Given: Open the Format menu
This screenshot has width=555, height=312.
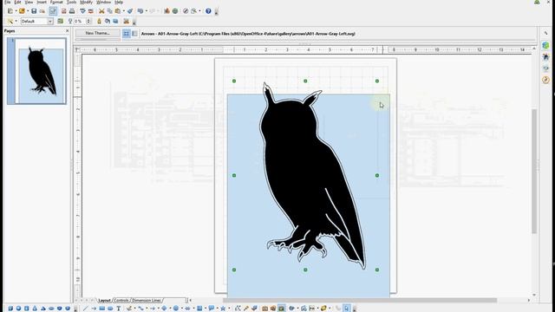Looking at the screenshot, I should pyautogui.click(x=56, y=2).
